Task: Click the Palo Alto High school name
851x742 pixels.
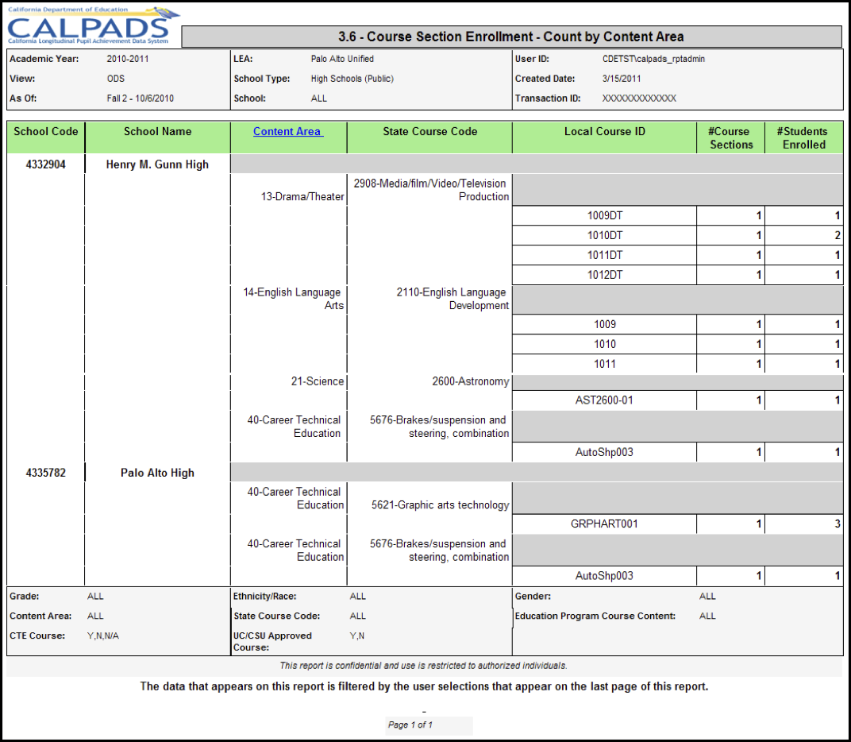Action: point(157,473)
